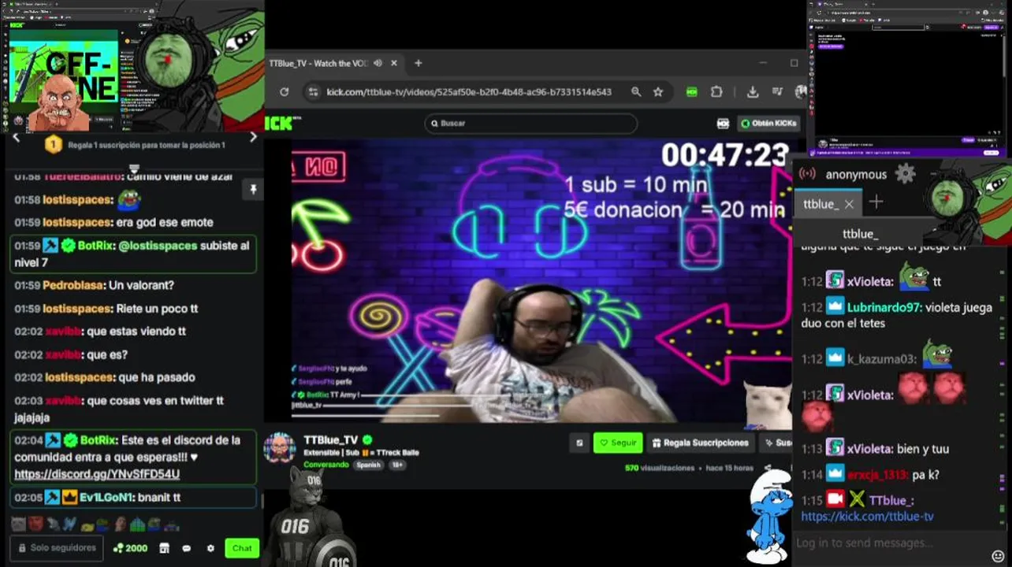The image size is (1012, 567).
Task: Open a new browser tab
Action: [419, 63]
